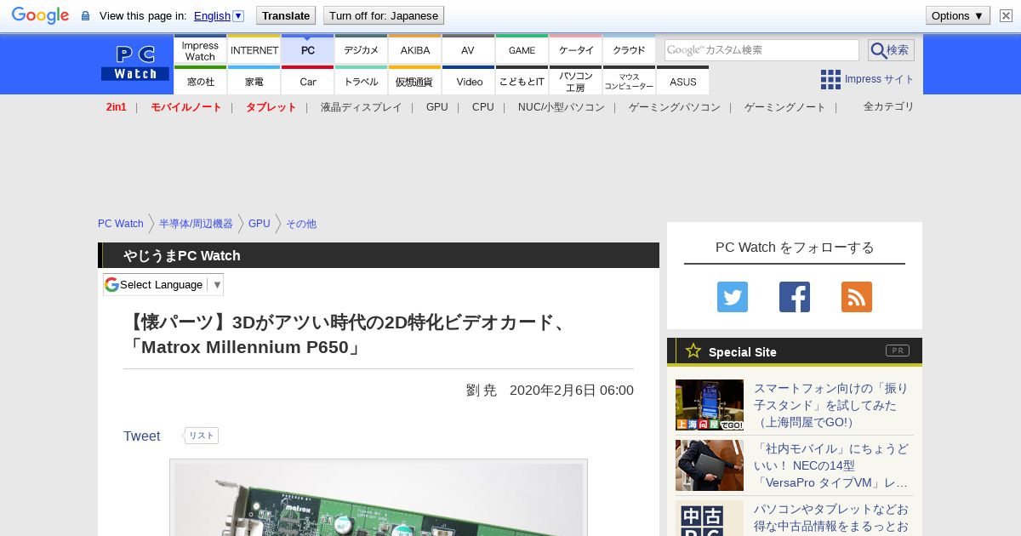This screenshot has height=536, width=1021.
Task: Click Turn off for: Japanese button
Action: point(384,15)
